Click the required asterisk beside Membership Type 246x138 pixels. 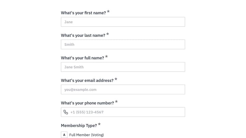pyautogui.click(x=99, y=124)
